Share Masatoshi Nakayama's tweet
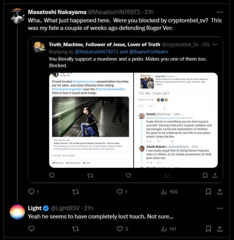The height and width of the screenshot is (240, 234). point(220,192)
